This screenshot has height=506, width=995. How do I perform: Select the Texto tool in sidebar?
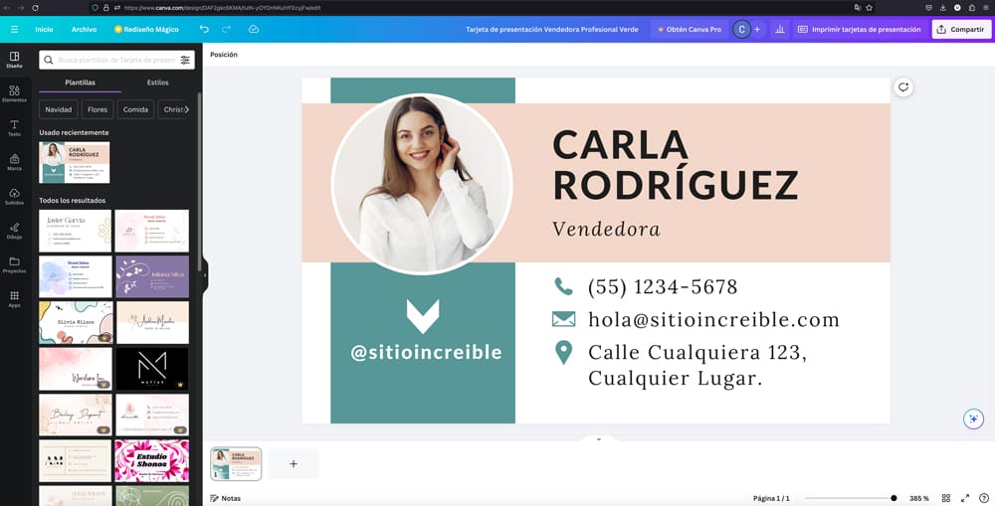[x=14, y=127]
